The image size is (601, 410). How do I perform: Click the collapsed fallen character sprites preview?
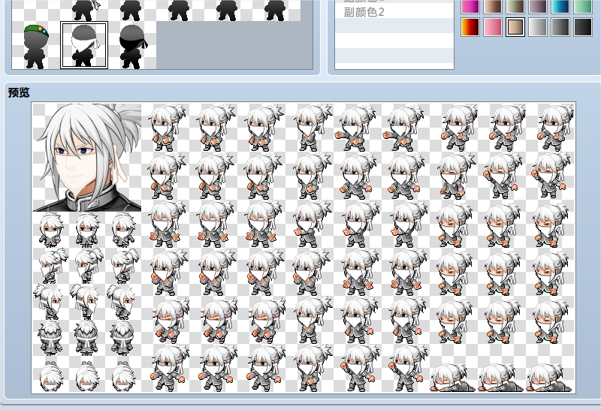(x=502, y=378)
